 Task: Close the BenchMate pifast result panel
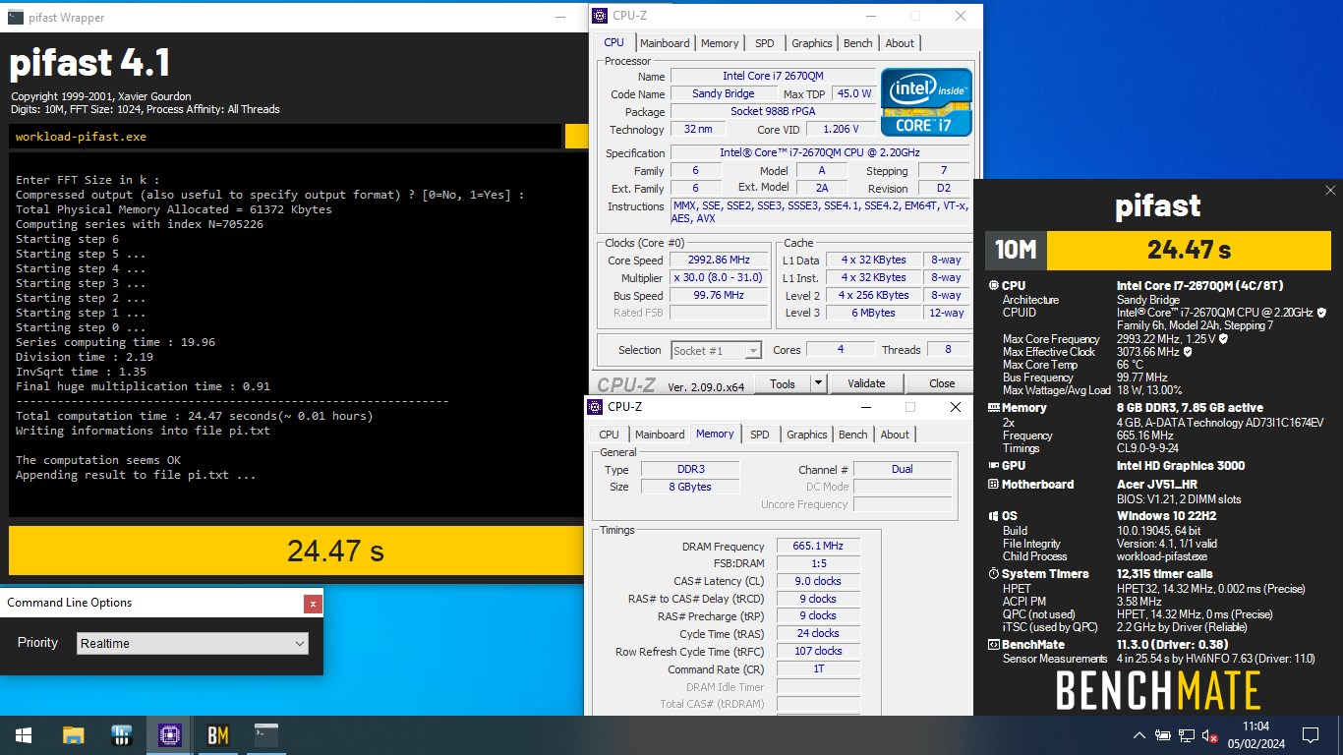point(1330,191)
